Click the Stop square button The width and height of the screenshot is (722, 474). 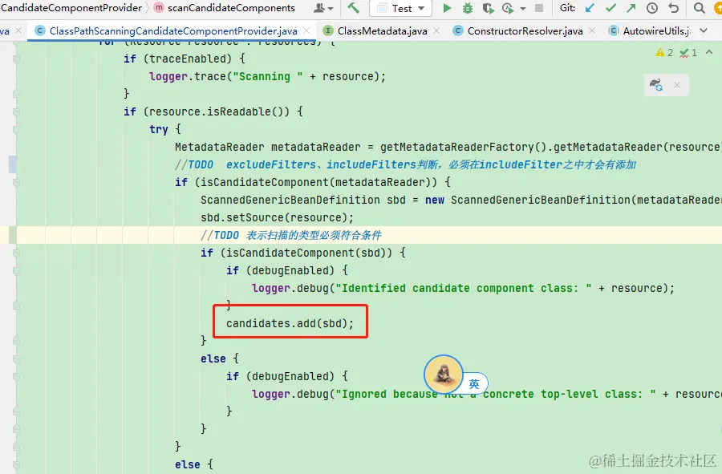click(539, 8)
